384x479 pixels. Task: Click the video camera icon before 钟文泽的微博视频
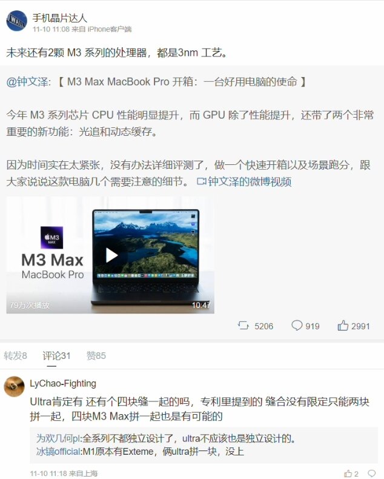(201, 181)
